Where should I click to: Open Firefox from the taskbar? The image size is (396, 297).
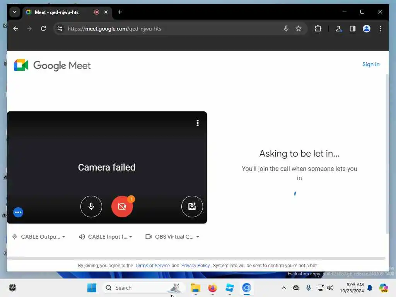click(212, 288)
